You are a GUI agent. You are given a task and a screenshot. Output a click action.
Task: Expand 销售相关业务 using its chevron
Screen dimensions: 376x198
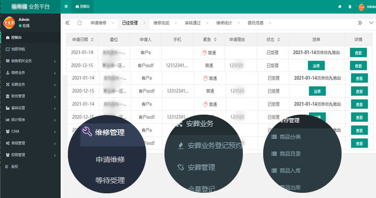[x=55, y=61]
